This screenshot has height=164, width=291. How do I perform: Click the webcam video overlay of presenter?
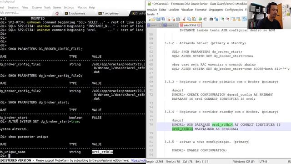point(269,15)
